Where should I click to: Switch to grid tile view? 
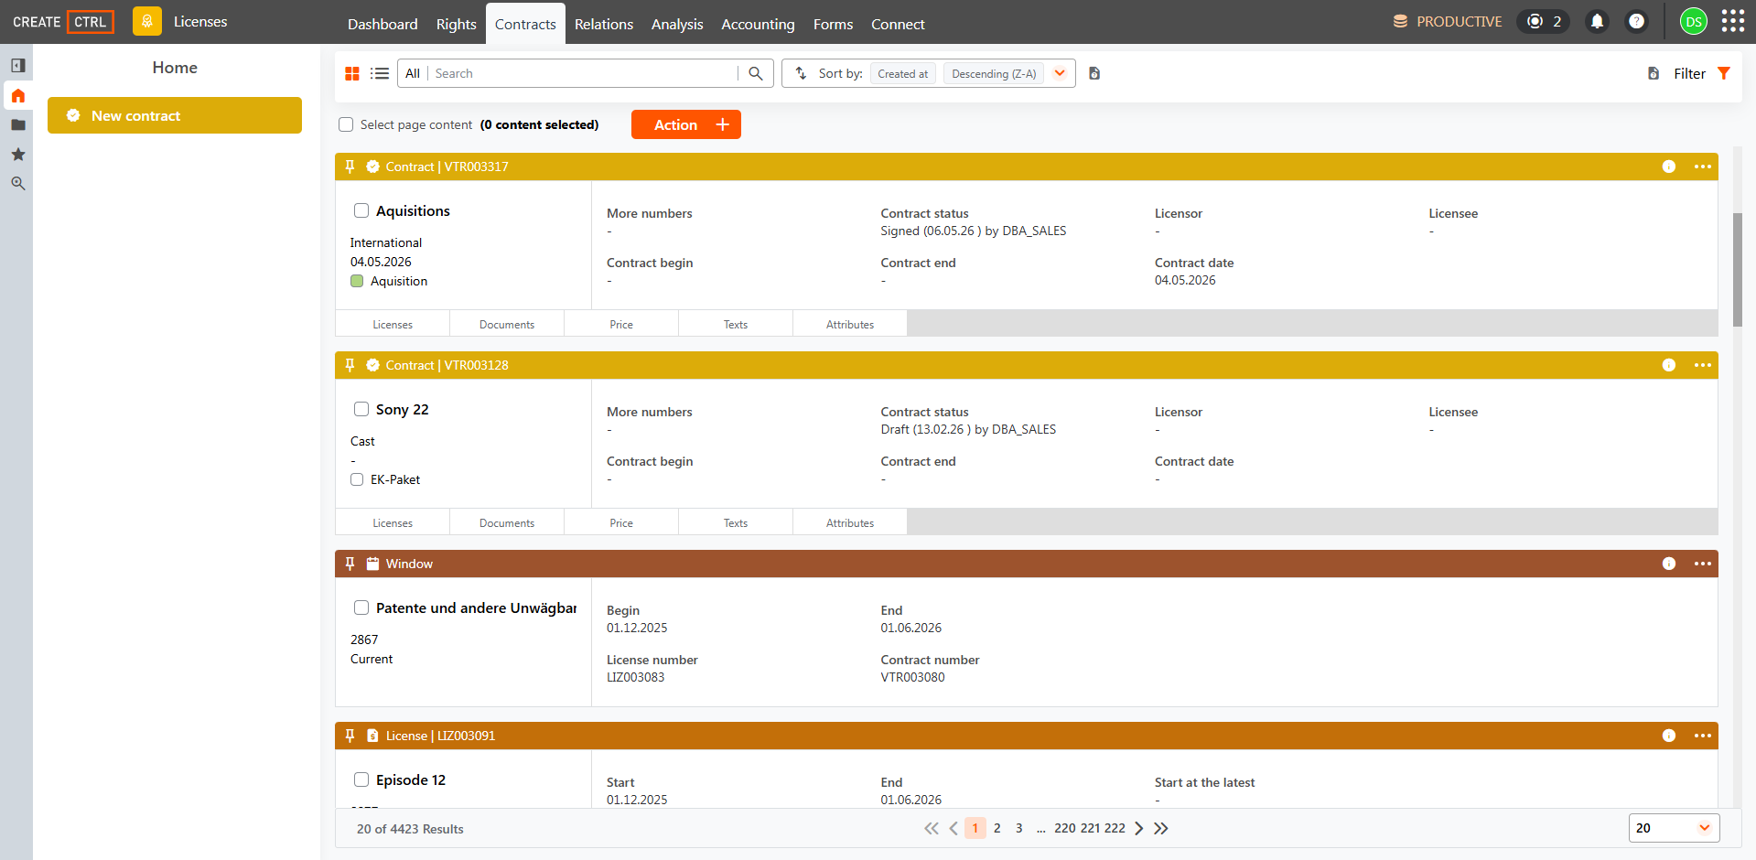[352, 73]
